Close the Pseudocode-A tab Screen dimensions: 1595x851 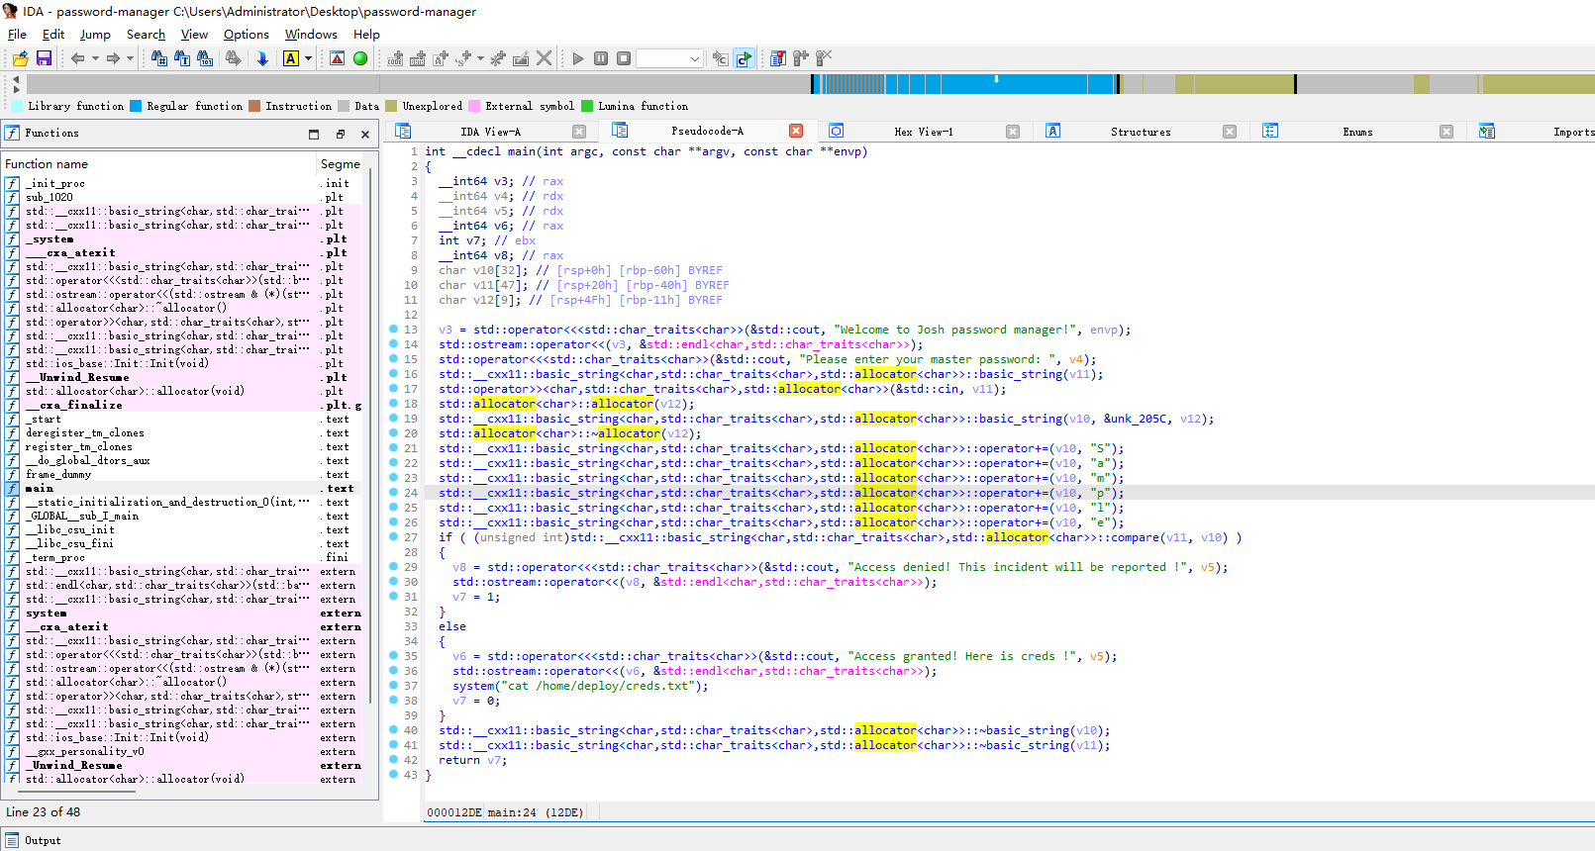796,131
